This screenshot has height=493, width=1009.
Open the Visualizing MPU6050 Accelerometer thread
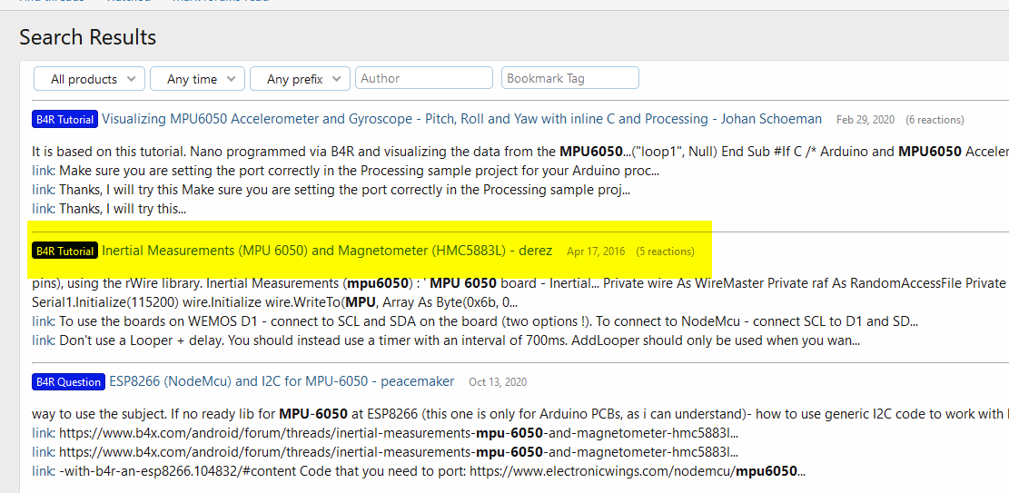[x=461, y=119]
